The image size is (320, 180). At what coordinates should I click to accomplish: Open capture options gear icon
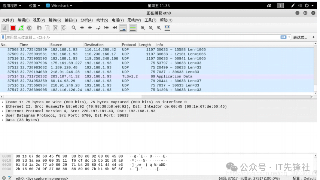(29, 28)
